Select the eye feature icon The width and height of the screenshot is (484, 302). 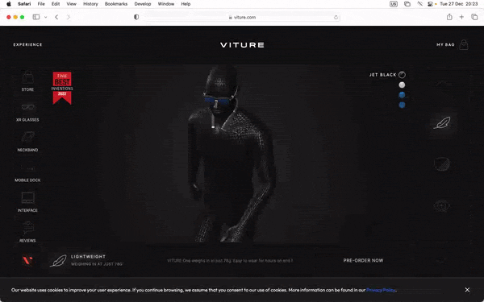coord(442,205)
